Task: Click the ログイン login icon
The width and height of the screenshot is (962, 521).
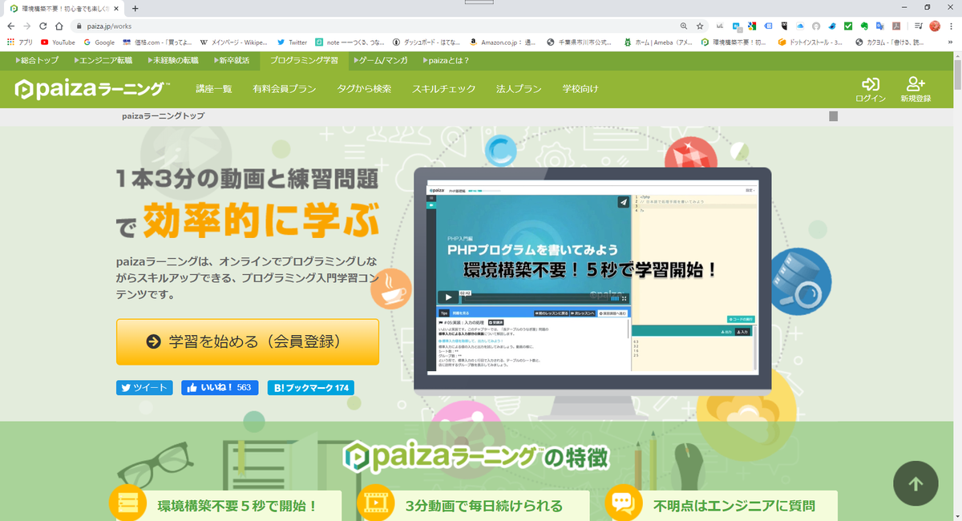Action: [870, 90]
